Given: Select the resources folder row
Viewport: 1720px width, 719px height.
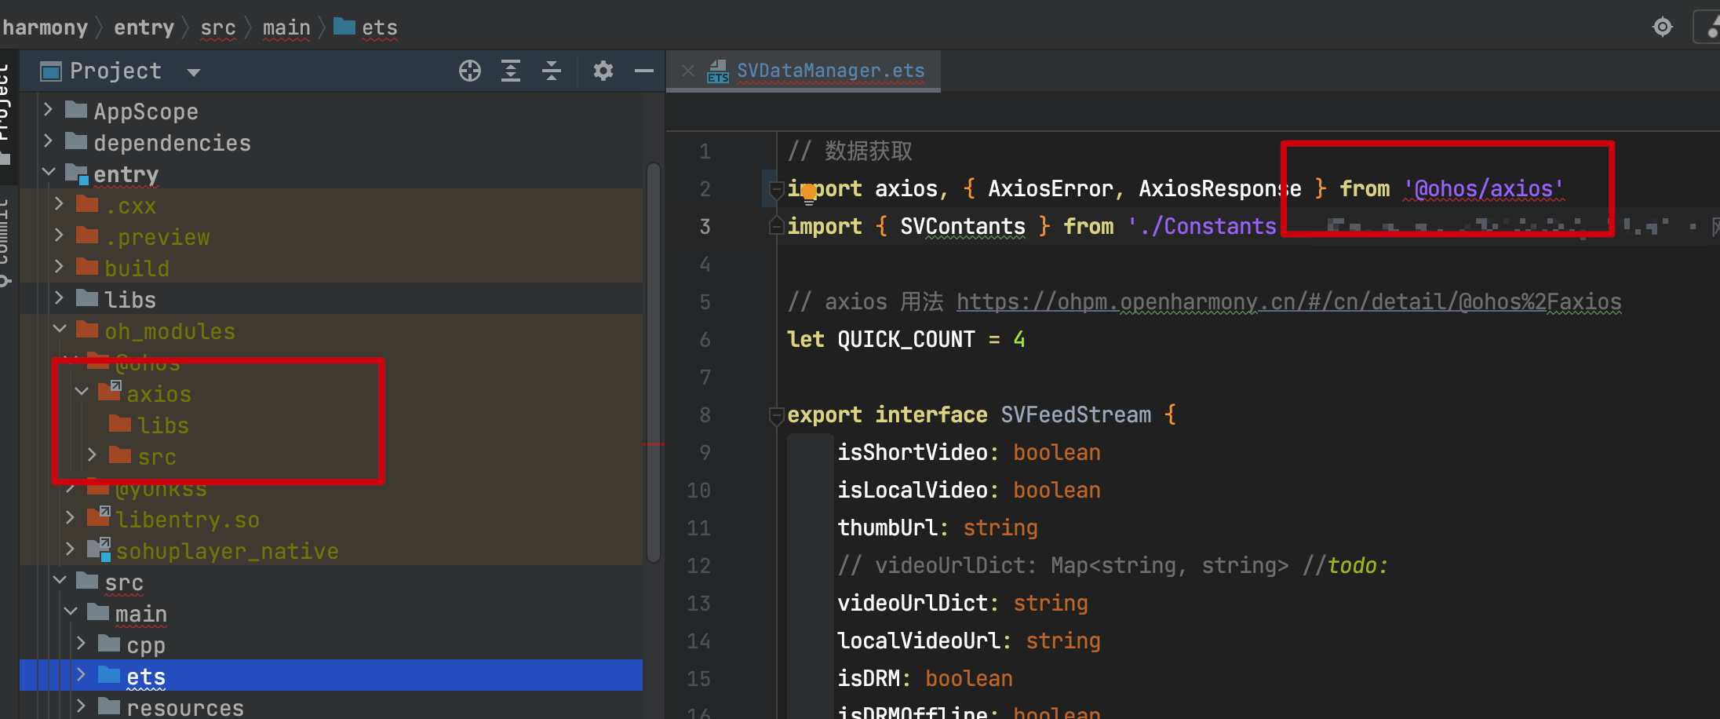Looking at the screenshot, I should click(331, 706).
